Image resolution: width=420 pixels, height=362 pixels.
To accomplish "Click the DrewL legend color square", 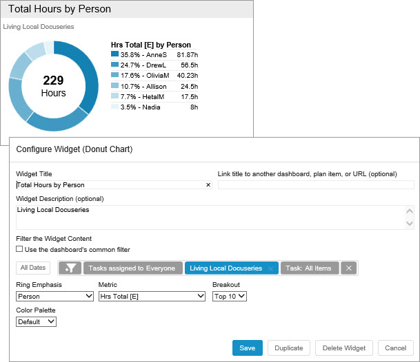I will tap(114, 64).
